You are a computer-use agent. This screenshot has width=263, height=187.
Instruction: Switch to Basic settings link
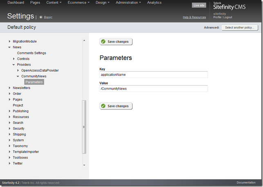tap(48, 17)
